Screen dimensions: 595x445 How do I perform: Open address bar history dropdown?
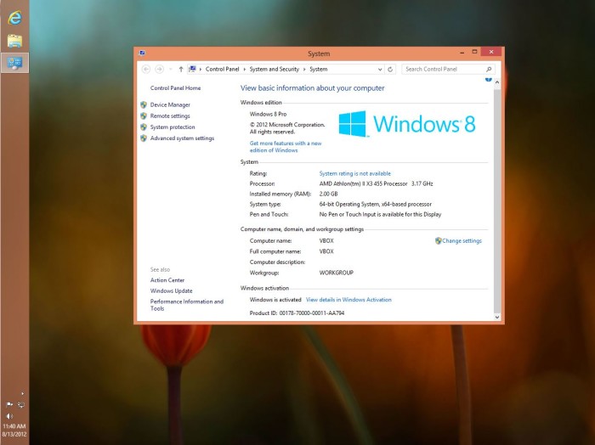380,70
